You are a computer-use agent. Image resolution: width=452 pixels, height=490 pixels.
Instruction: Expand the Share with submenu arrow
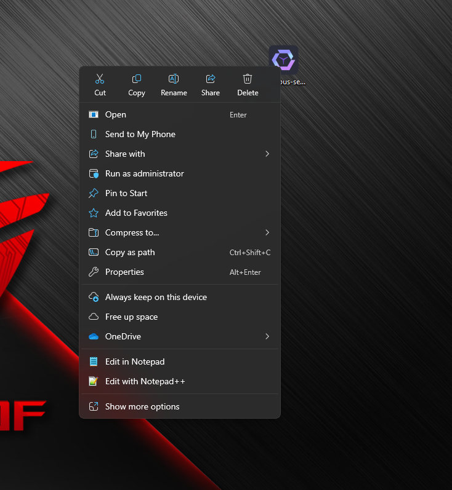tap(267, 154)
